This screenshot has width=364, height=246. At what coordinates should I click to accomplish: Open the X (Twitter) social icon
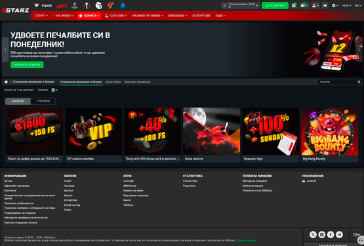[x=313, y=235]
